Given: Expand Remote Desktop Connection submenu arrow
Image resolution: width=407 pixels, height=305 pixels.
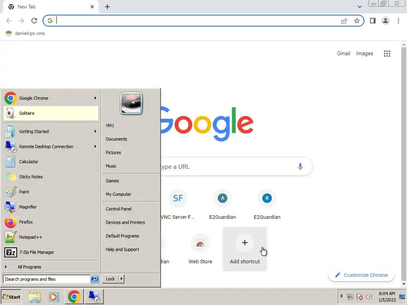Looking at the screenshot, I should (95, 147).
